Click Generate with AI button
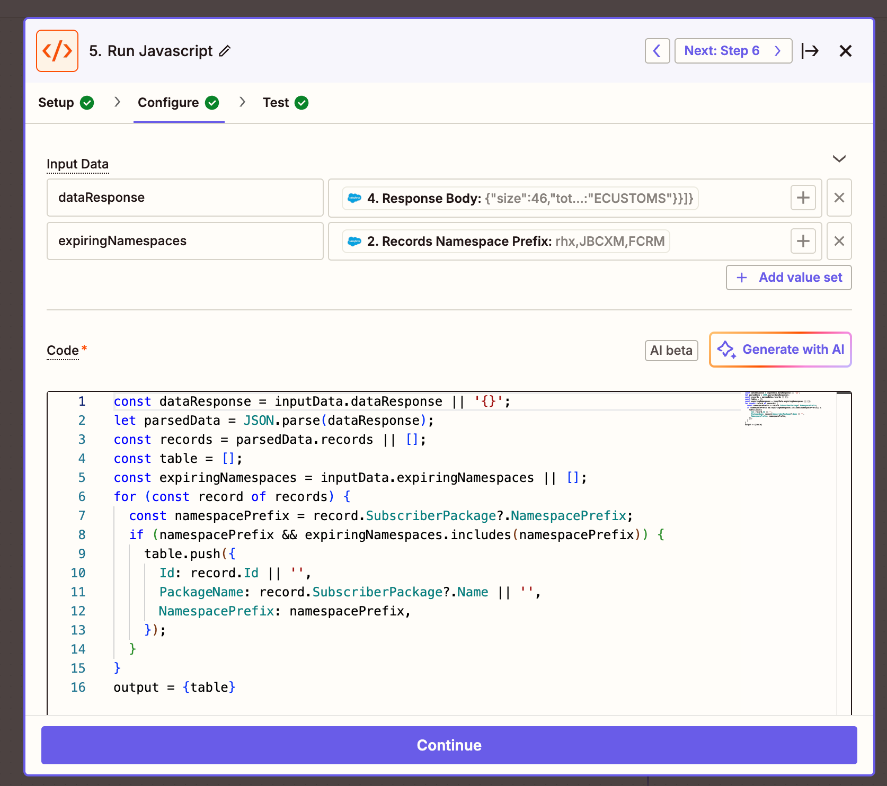This screenshot has height=786, width=887. (780, 350)
